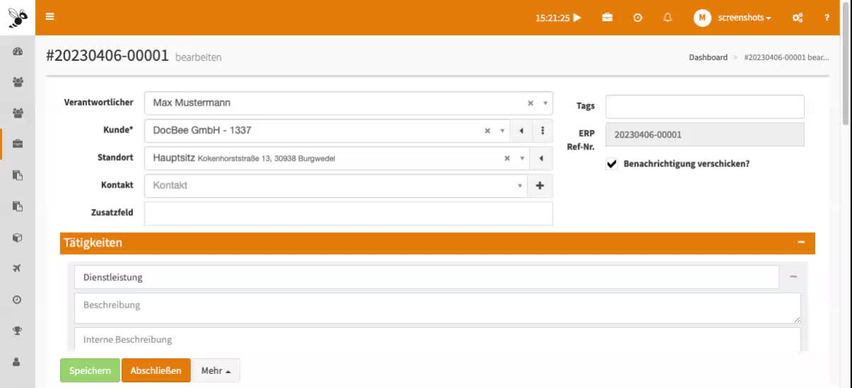Go to Dashboard breadcrumb link
Viewport: 852px width, 388px height.
click(x=708, y=57)
